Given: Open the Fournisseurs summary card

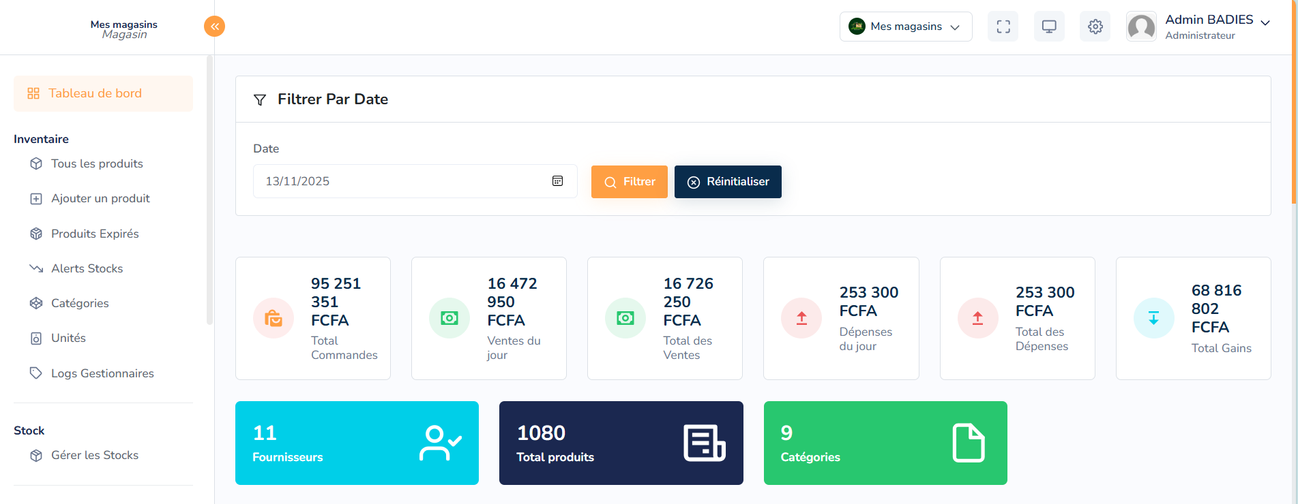Looking at the screenshot, I should pos(357,443).
